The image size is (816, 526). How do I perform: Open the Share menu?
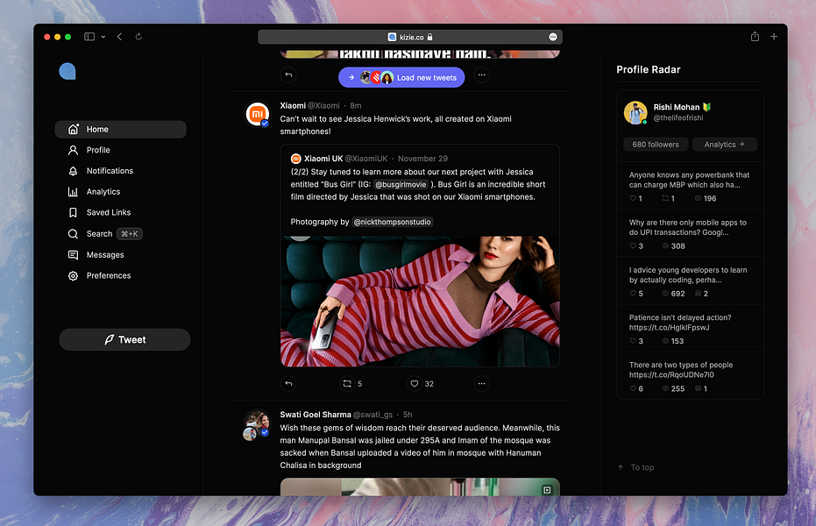[x=755, y=37]
